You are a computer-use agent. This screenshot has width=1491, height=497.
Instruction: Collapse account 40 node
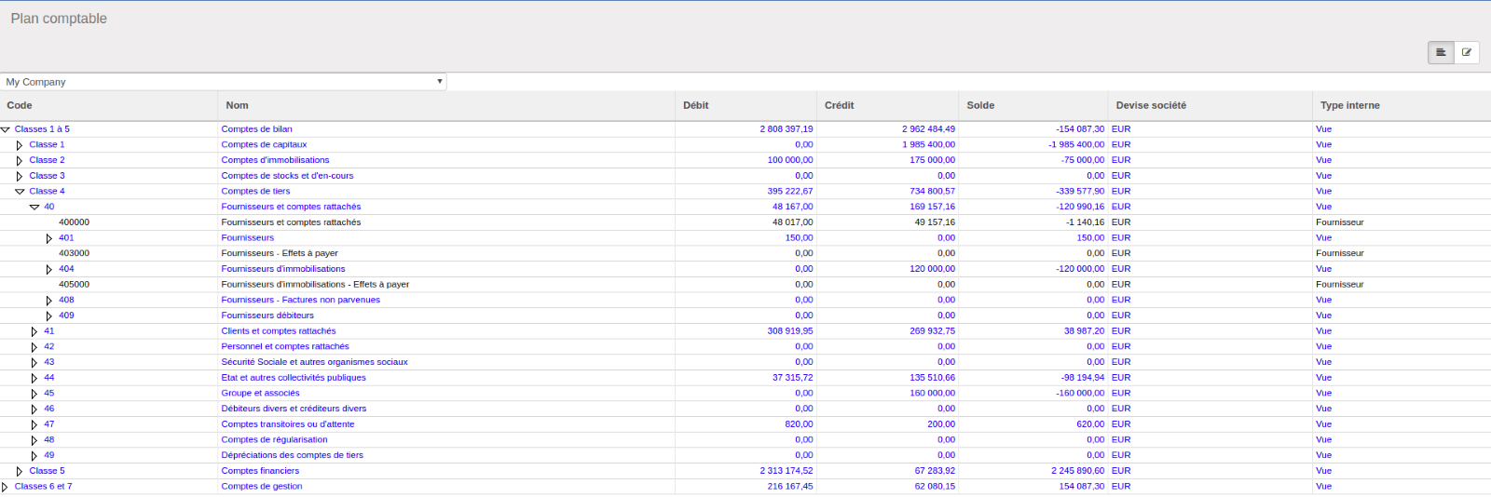(x=34, y=207)
